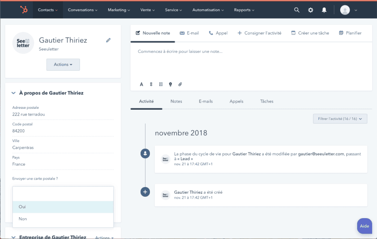Select 'Non' option in postcard dropdown

63,219
